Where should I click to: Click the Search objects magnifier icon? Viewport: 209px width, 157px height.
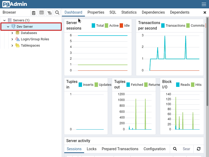[57, 13]
